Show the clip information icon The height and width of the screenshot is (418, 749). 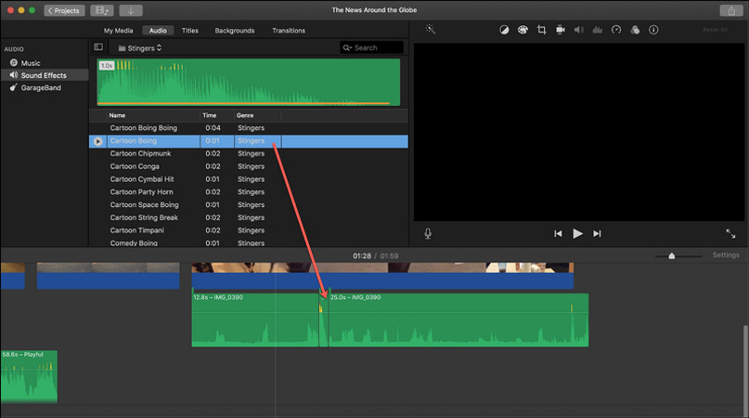(653, 30)
